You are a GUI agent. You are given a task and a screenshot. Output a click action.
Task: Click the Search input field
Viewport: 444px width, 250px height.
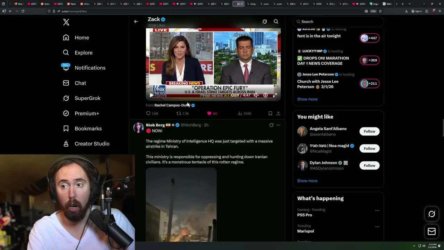[338, 22]
